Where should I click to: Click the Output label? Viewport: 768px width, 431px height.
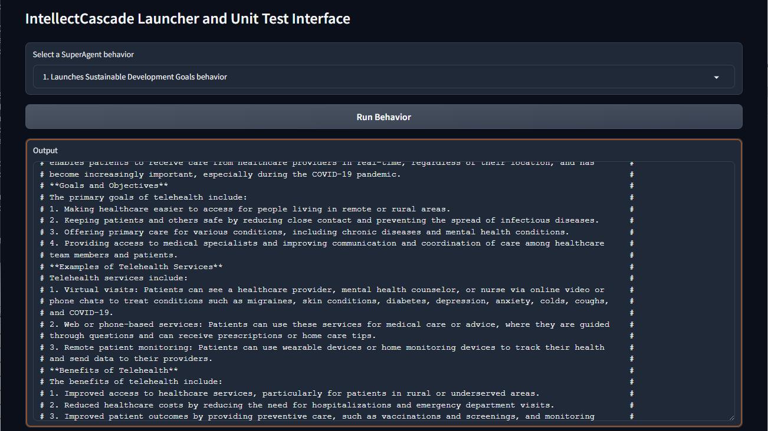[45, 151]
